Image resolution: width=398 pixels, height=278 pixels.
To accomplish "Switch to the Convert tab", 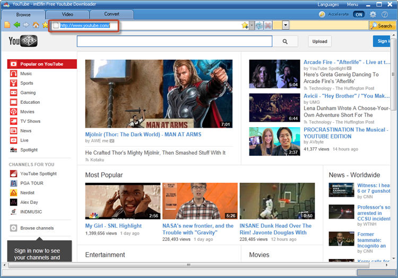I will tap(111, 14).
